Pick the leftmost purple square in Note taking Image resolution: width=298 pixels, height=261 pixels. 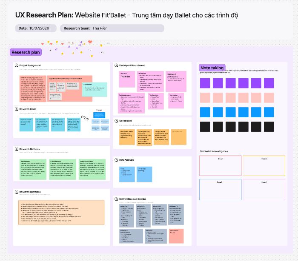point(205,83)
